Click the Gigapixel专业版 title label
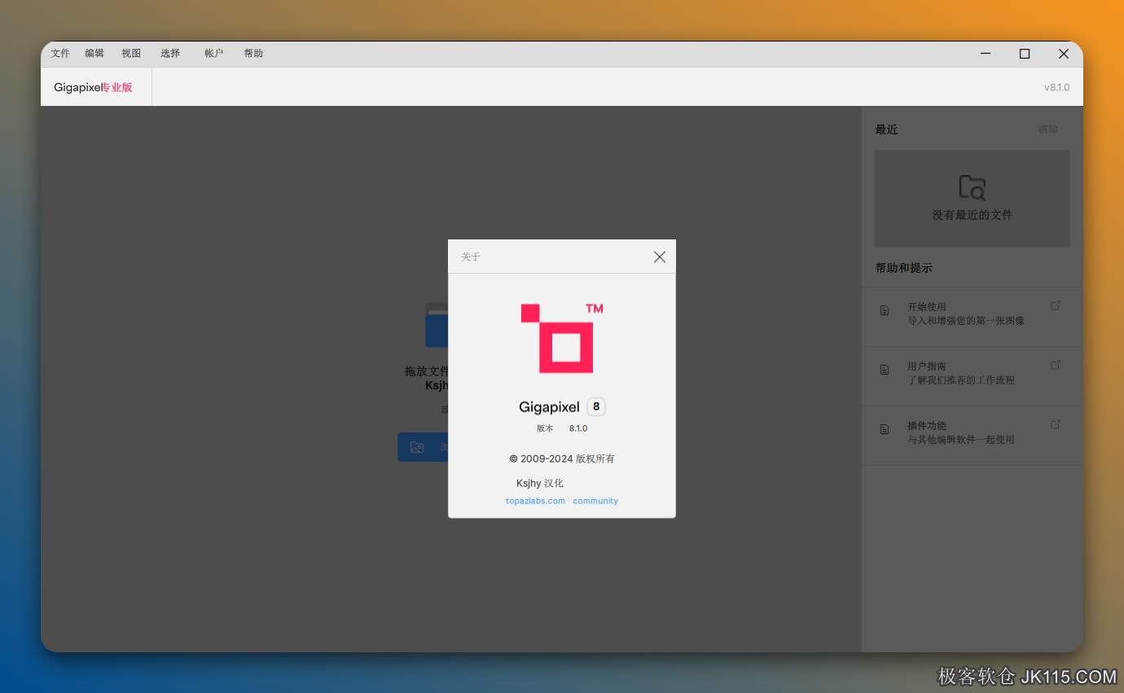The image size is (1124, 693). click(93, 87)
